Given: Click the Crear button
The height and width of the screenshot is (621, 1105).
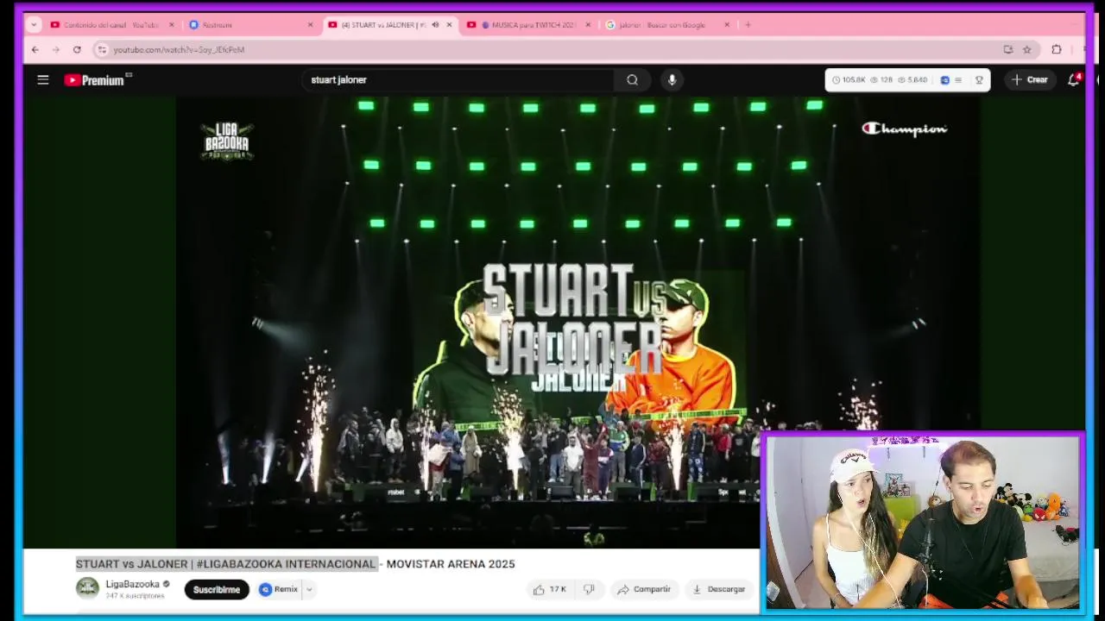Looking at the screenshot, I should [x=1029, y=80].
